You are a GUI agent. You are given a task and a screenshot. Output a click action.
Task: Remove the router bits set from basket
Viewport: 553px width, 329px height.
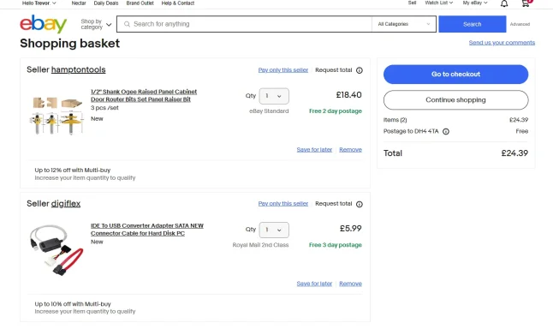coord(351,150)
